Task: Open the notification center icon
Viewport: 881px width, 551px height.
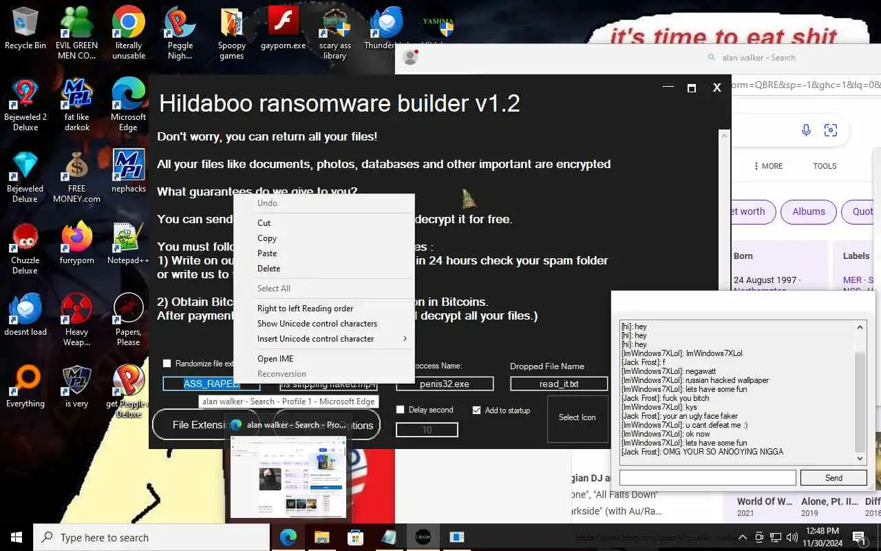Action: 859,537
